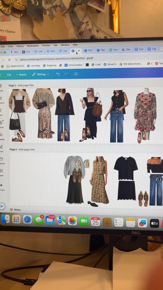Expand the Editing mode dropdown

coord(40,74)
